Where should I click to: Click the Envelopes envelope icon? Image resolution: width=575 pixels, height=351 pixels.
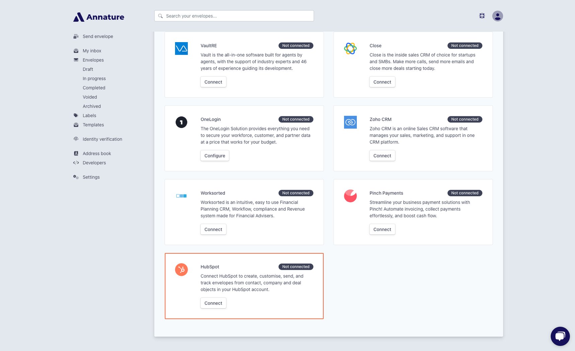coord(76,60)
